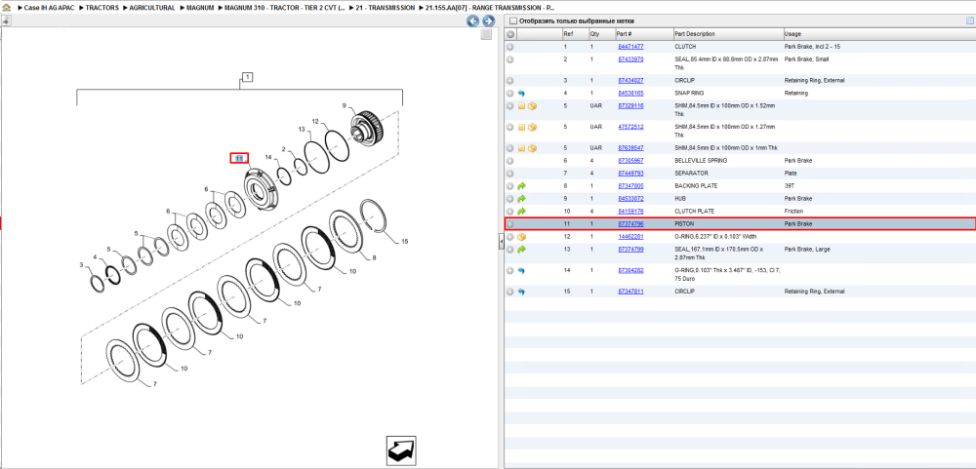
Task: Click the package icon on part 87639547 row
Action: click(532, 148)
